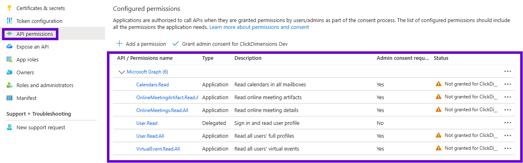Viewport: 523px width, 163px height.
Task: Open more options for OnlineMeetings.Read.All row
Action: click(x=508, y=110)
